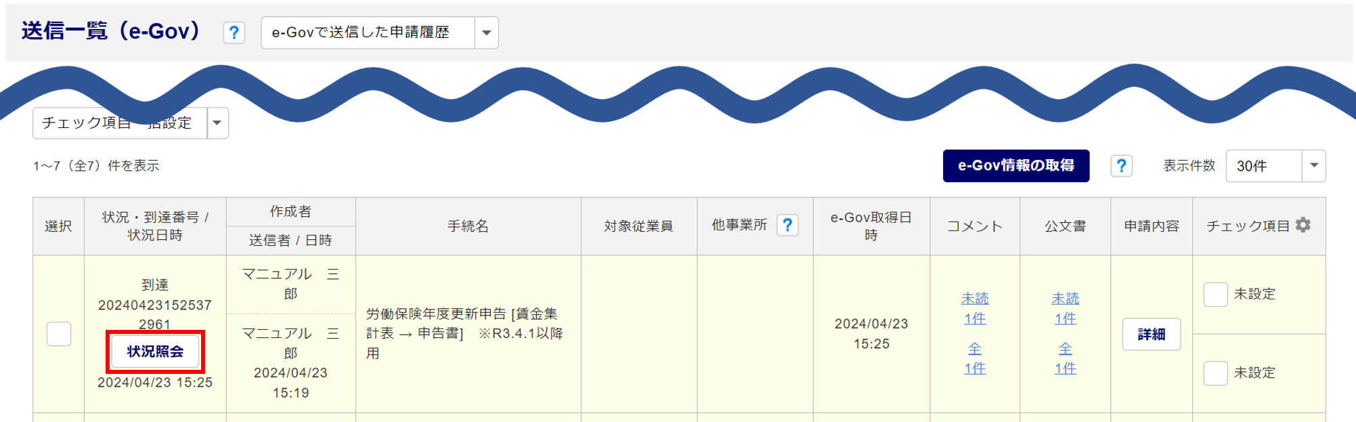
Task: Check the second 未設定 checkbox
Action: click(1215, 373)
